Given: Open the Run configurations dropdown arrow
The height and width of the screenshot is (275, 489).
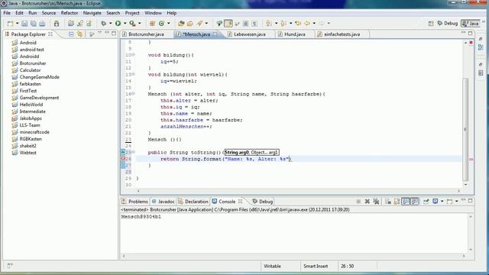Looking at the screenshot, I should (125, 24).
